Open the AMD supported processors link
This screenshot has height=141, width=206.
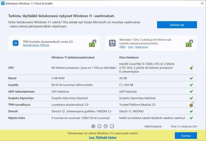point(123,47)
